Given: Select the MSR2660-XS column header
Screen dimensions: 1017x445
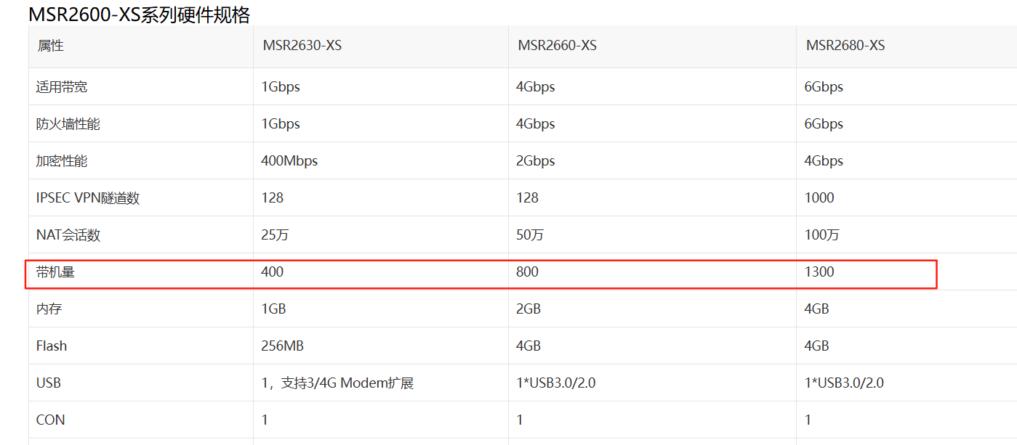Looking at the screenshot, I should point(557,46).
